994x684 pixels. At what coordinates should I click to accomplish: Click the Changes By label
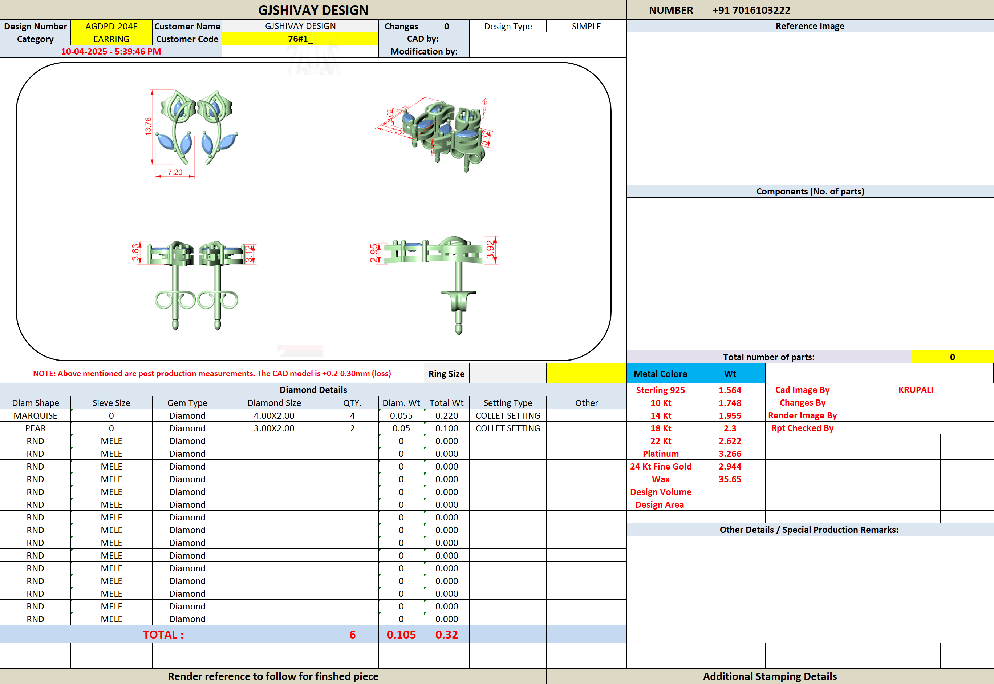[802, 402]
